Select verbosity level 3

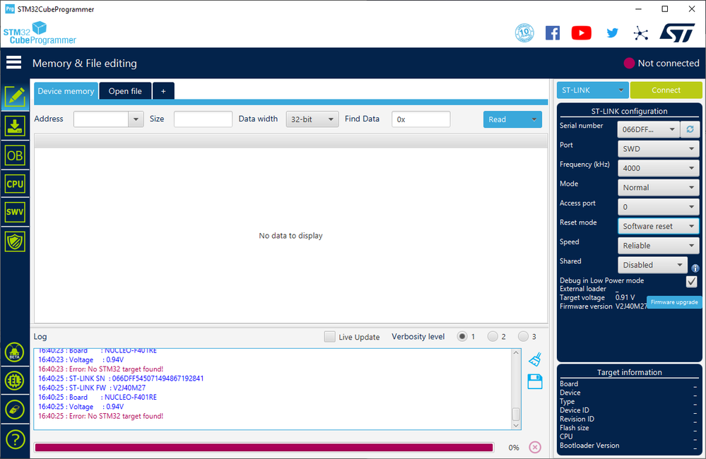coord(523,336)
